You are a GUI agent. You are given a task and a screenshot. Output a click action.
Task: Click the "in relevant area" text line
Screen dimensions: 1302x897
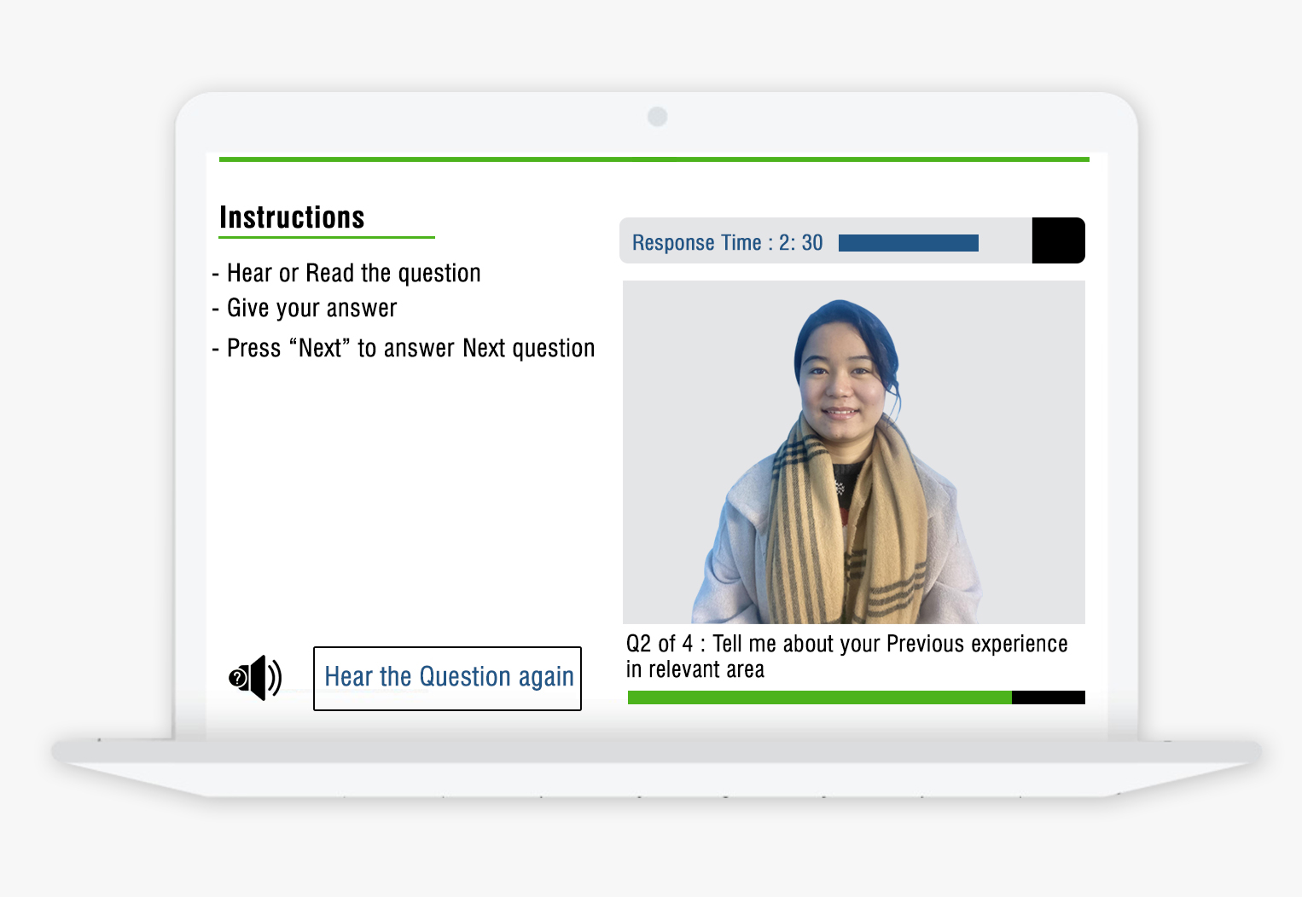click(695, 670)
